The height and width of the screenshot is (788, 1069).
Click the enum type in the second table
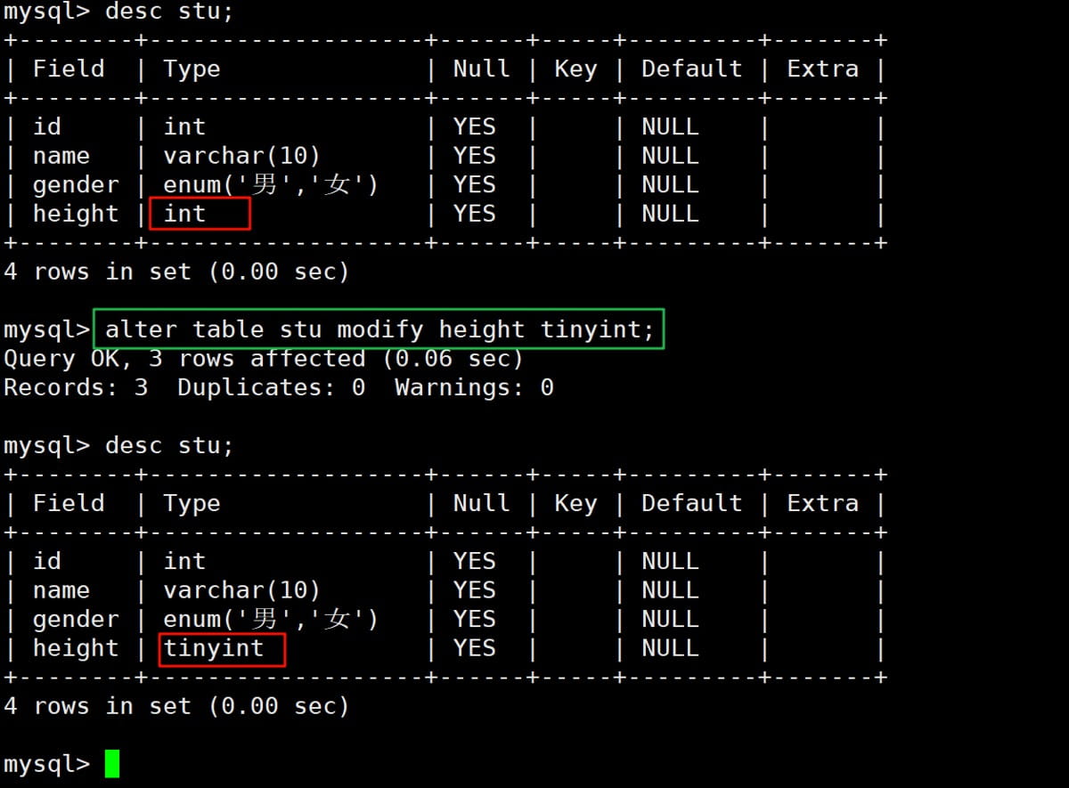(x=271, y=620)
